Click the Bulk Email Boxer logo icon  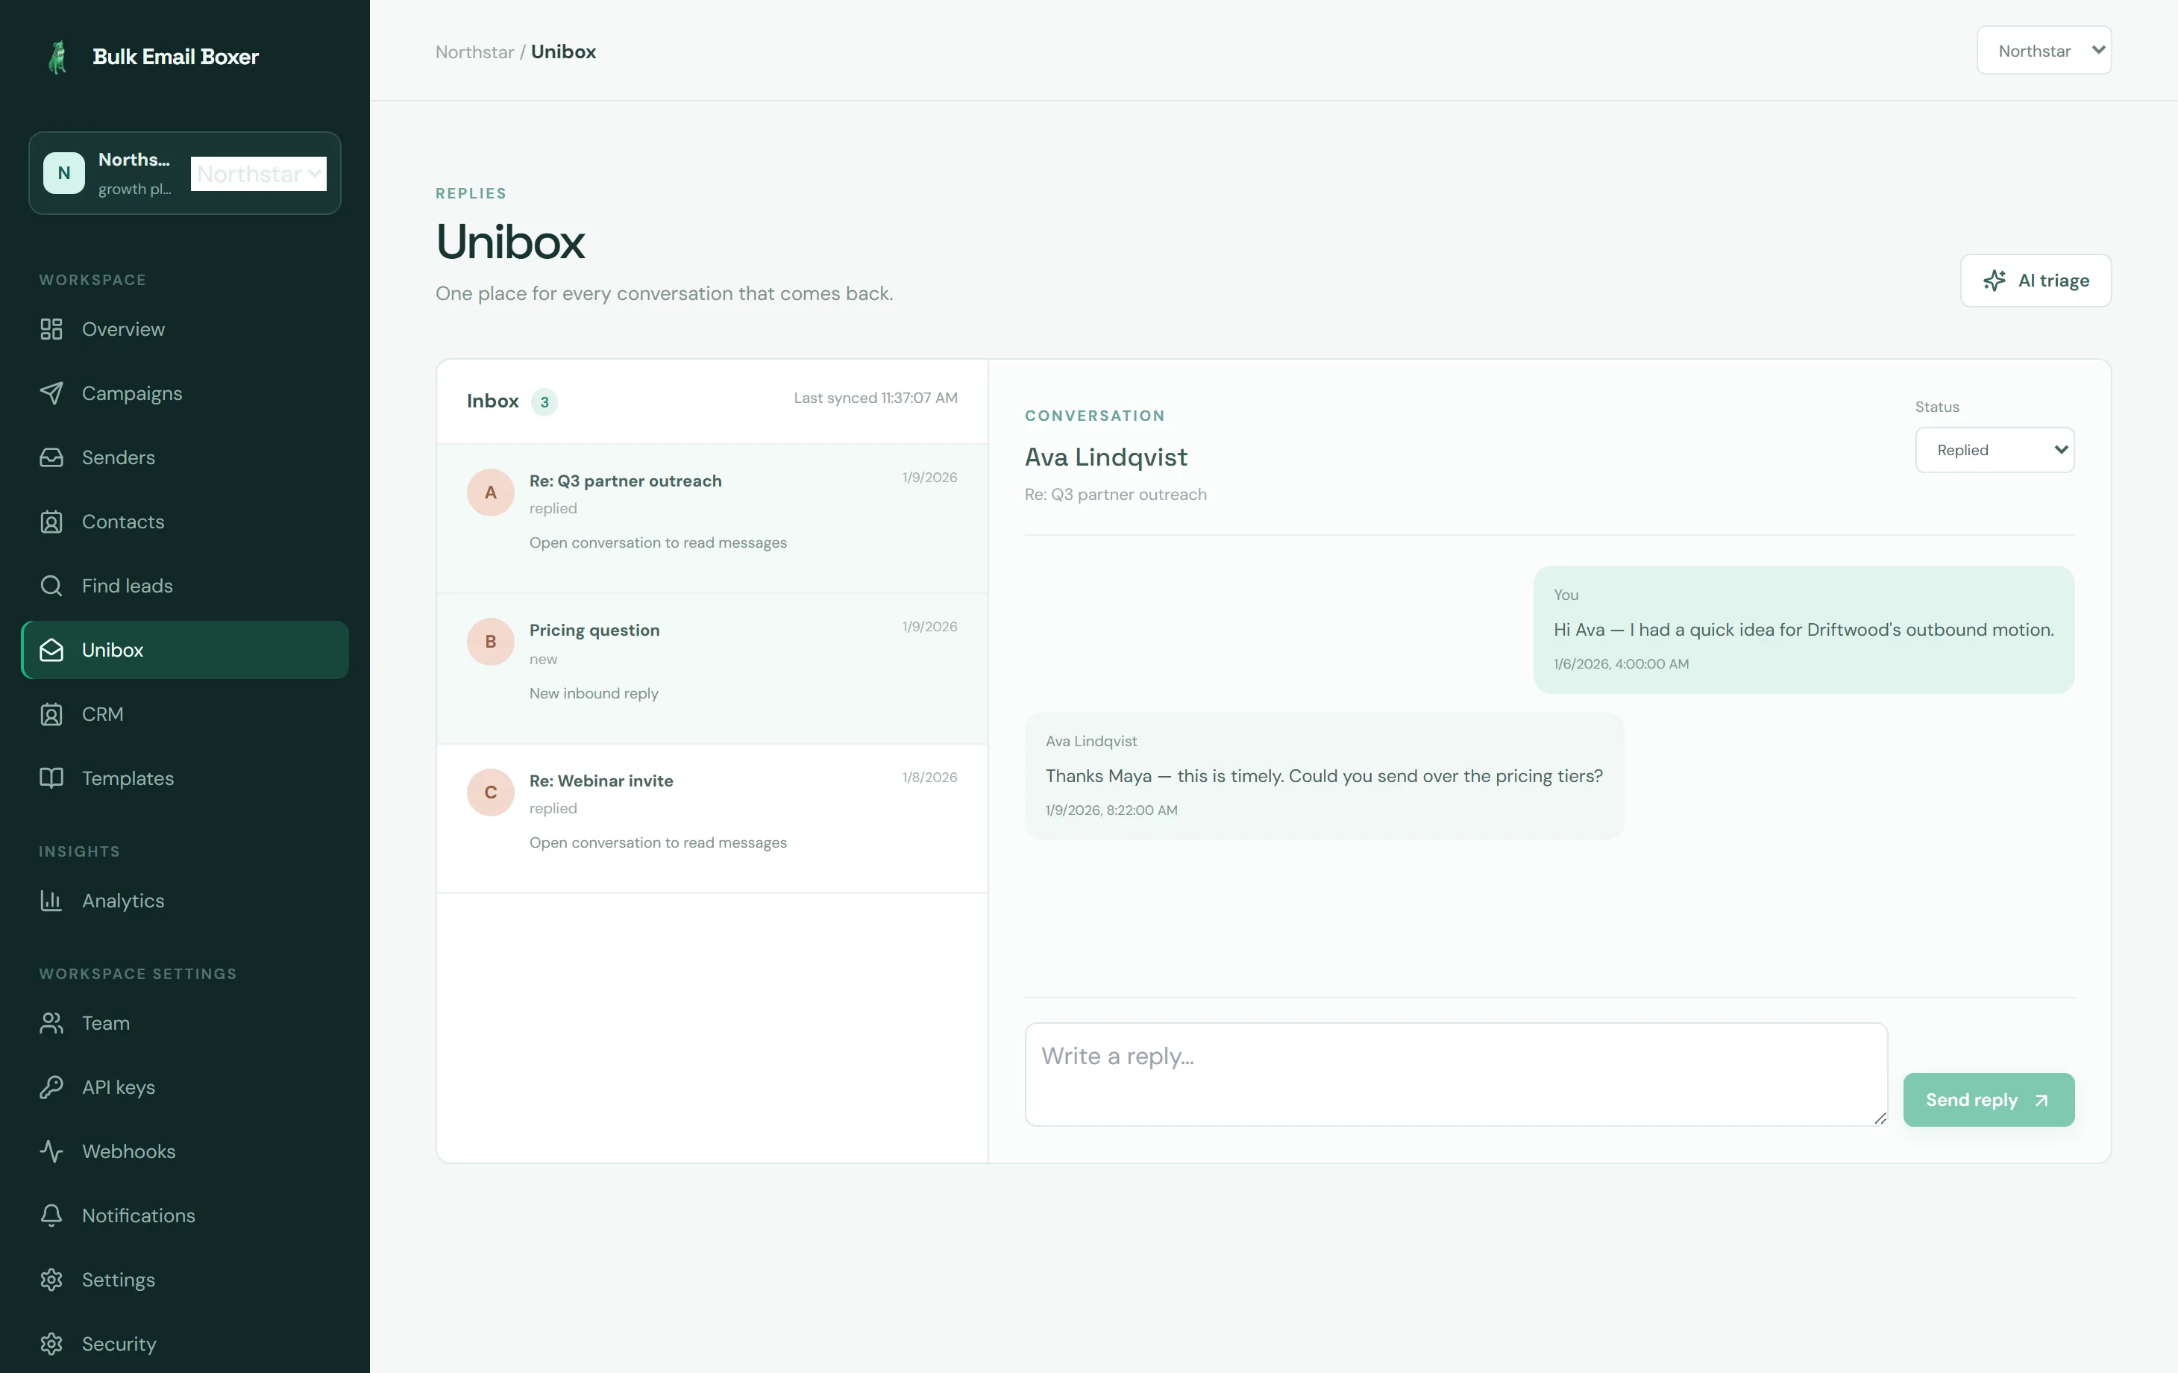58,57
